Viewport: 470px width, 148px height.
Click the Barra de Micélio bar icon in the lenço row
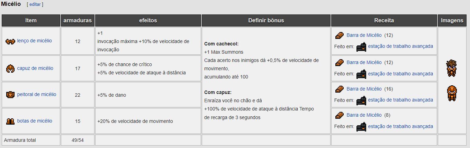pyautogui.click(x=340, y=35)
